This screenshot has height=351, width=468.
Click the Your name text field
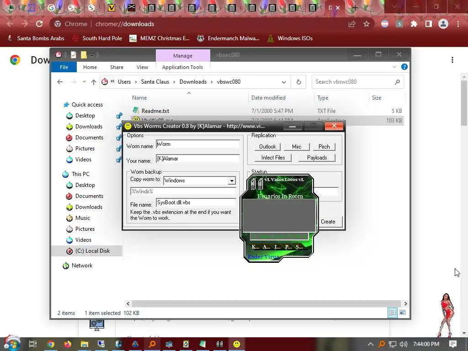pyautogui.click(x=197, y=159)
